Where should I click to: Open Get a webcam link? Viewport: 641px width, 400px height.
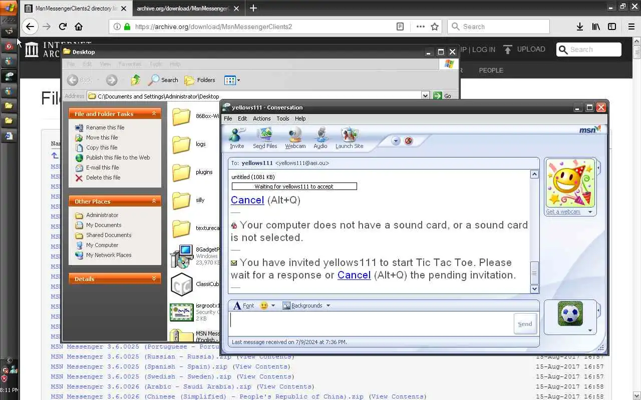(563, 211)
